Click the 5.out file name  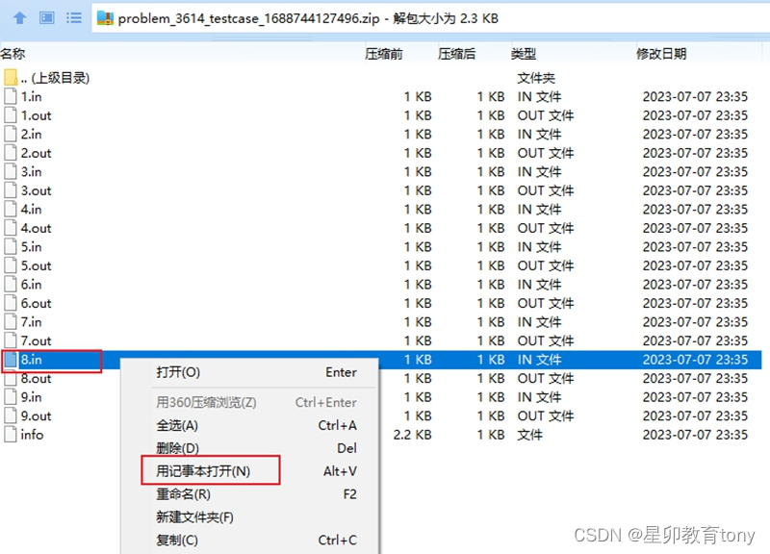pyautogui.click(x=36, y=265)
